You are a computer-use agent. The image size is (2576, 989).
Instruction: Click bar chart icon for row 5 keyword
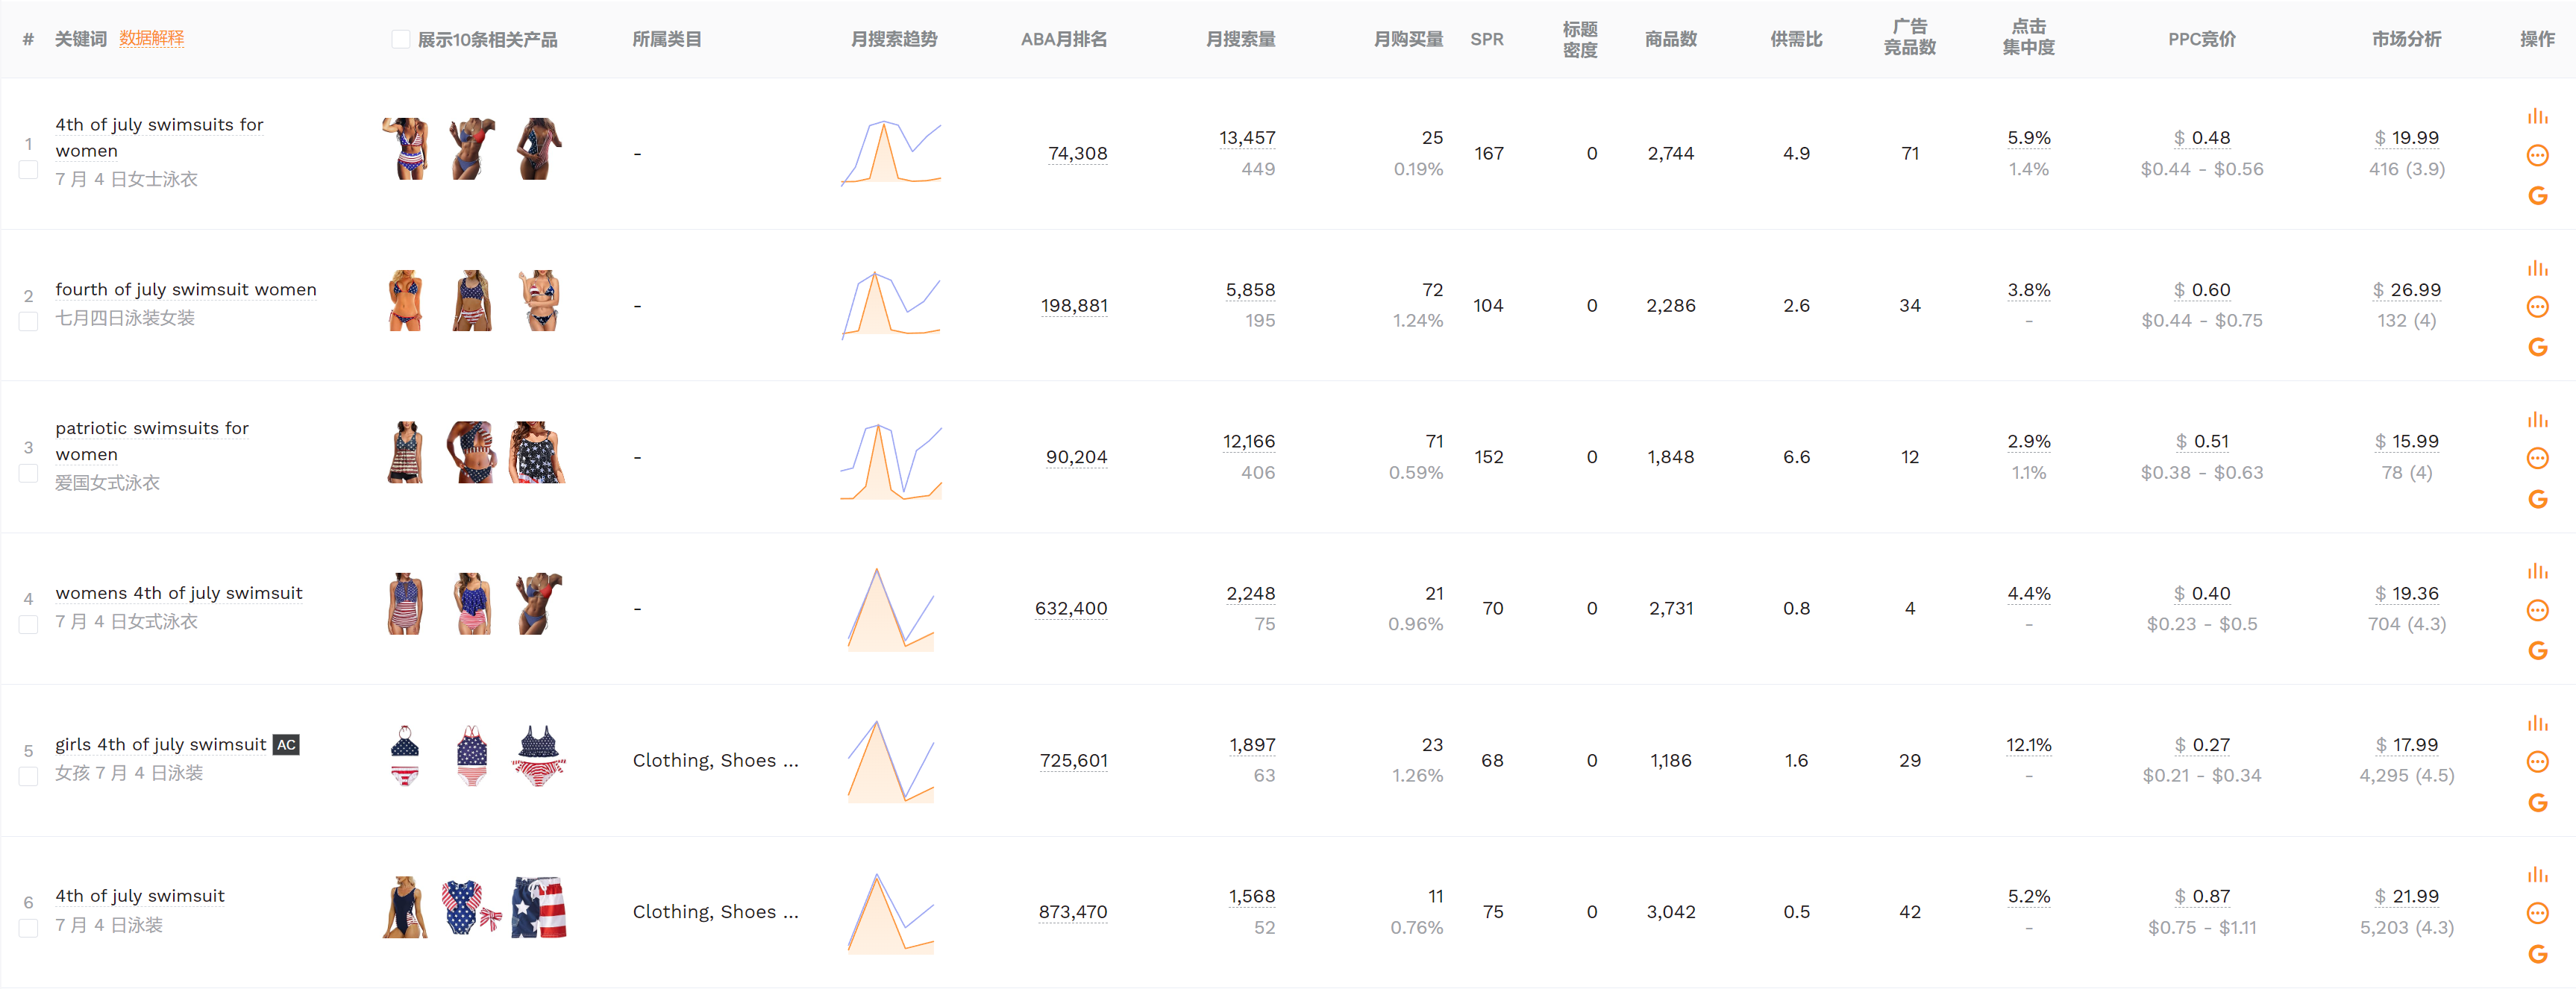click(2537, 723)
